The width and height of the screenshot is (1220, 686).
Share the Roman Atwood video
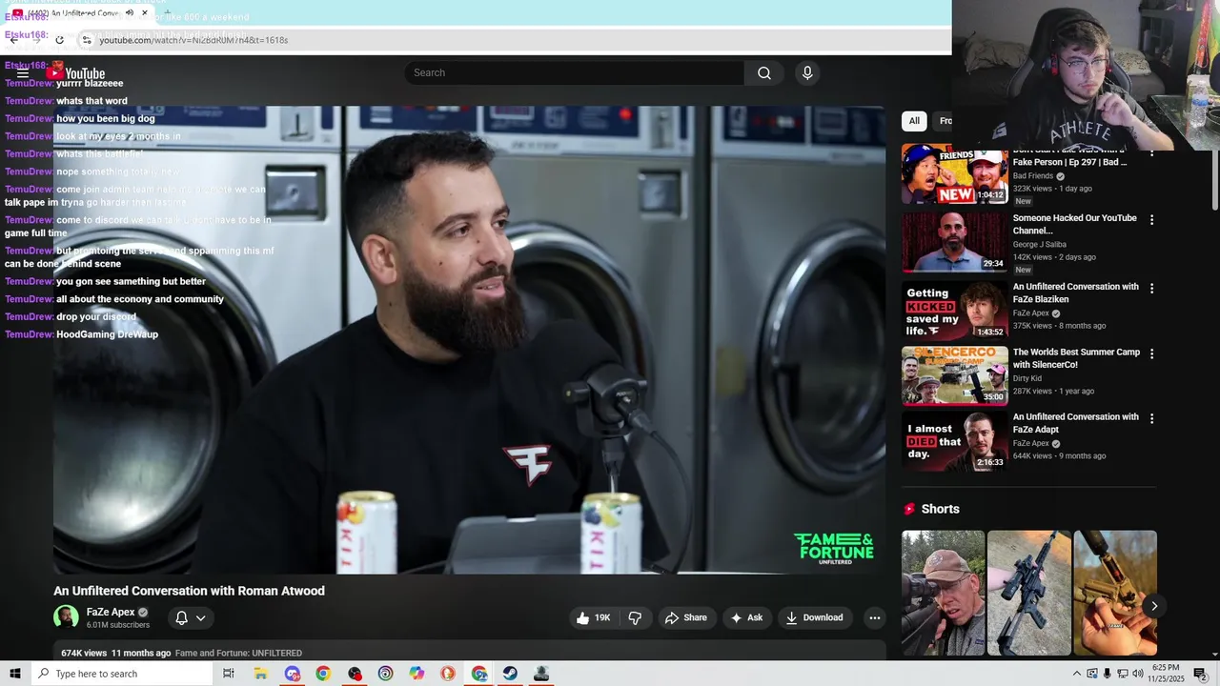[x=686, y=617]
